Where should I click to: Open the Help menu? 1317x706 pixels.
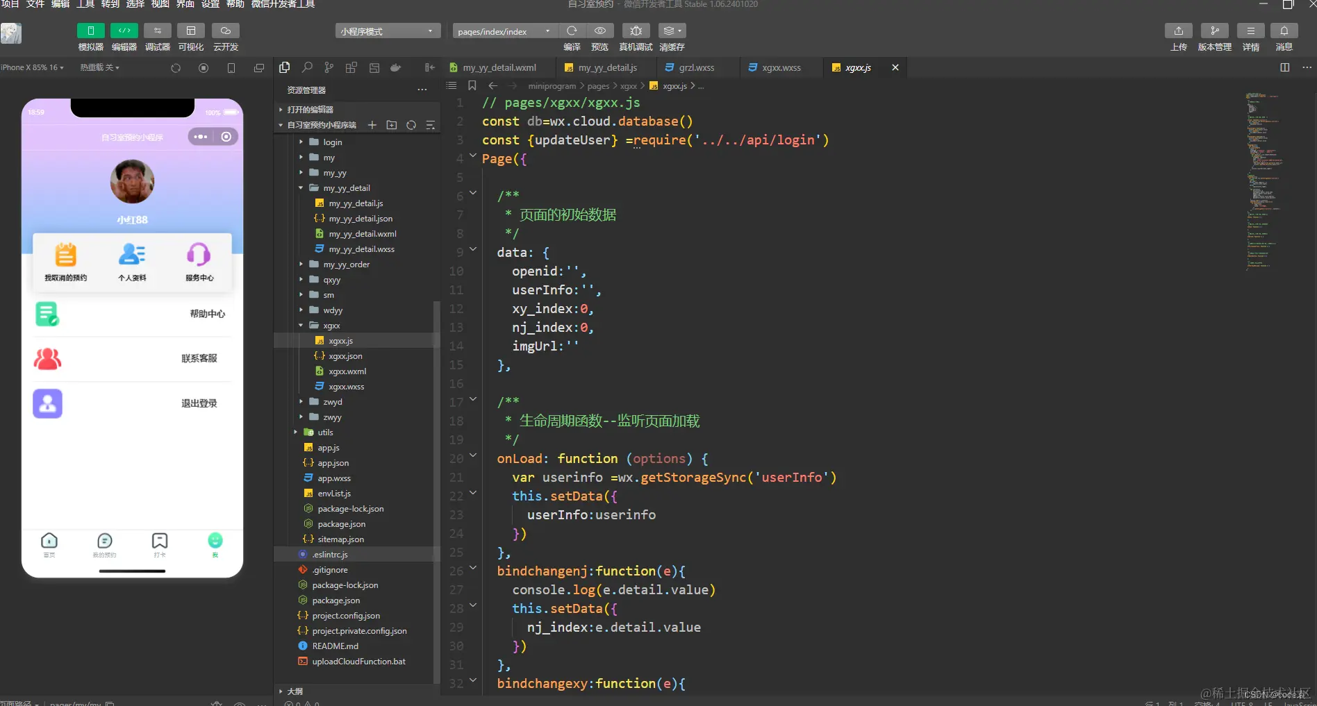tap(235, 4)
